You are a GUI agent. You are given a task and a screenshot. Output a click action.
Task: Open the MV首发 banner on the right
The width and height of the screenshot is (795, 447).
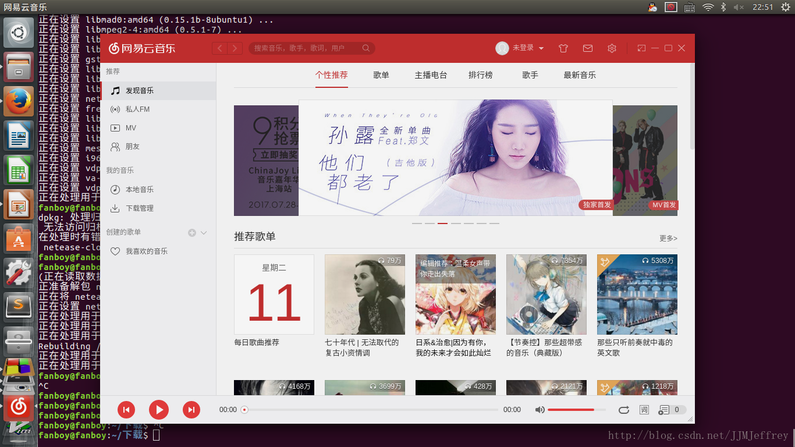645,161
